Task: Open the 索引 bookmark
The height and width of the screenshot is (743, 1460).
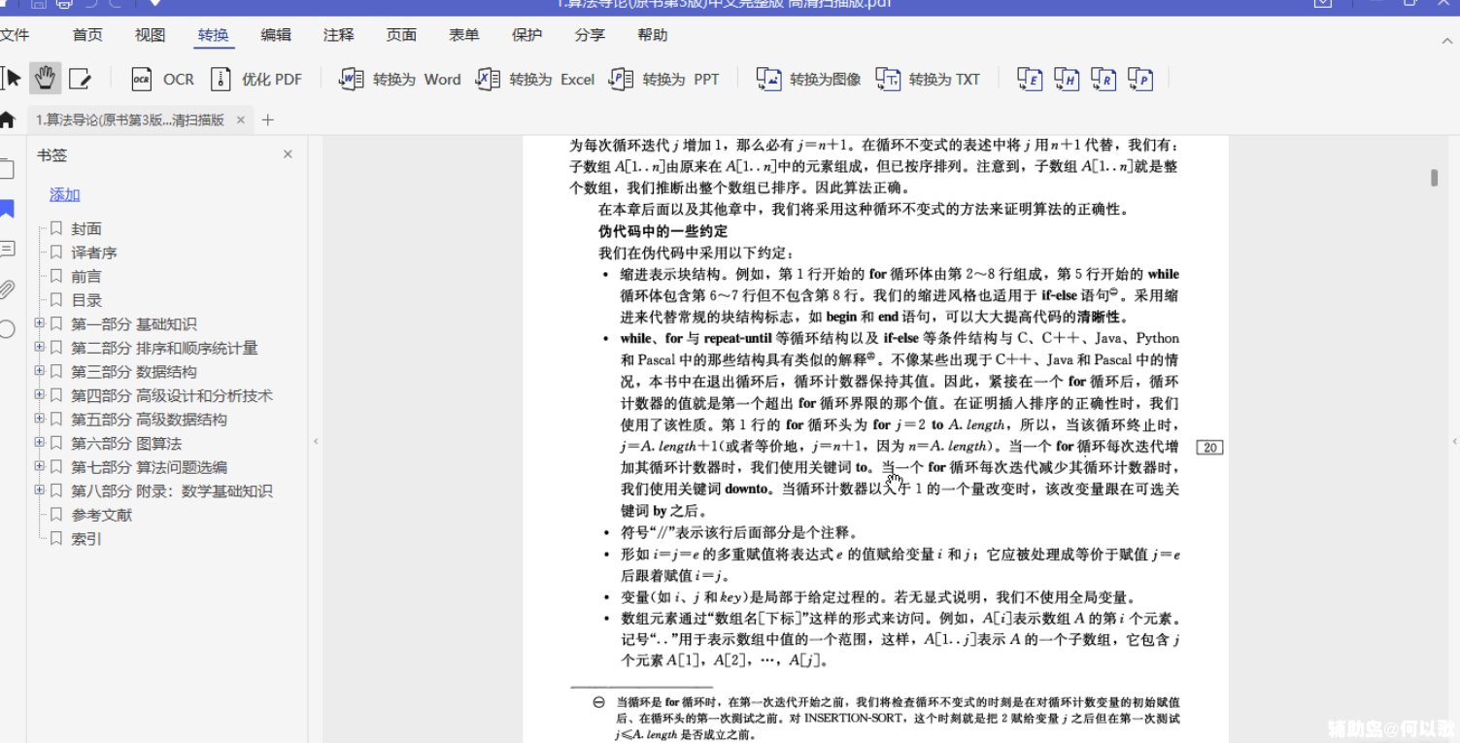Action: (x=86, y=539)
